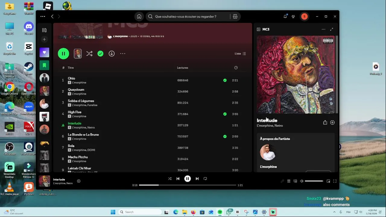386x217 pixels.
Task: Open the queue icon
Action: click(289, 181)
